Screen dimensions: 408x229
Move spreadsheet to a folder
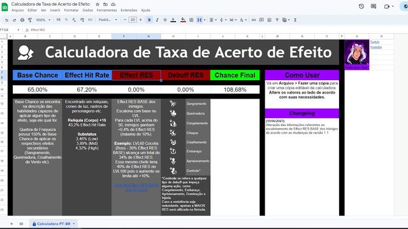[x=105, y=4]
